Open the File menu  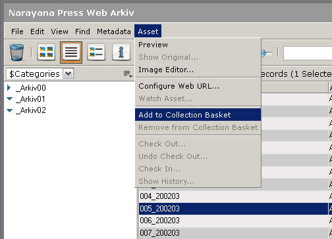[17, 32]
